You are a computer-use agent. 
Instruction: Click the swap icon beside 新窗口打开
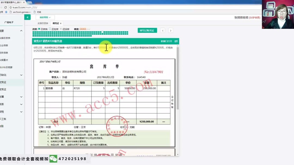pyautogui.click(x=176, y=41)
